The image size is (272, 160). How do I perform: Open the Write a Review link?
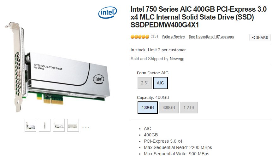[173, 37]
